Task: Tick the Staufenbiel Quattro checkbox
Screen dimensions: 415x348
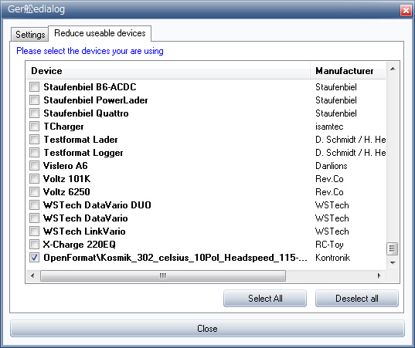Action: point(35,113)
